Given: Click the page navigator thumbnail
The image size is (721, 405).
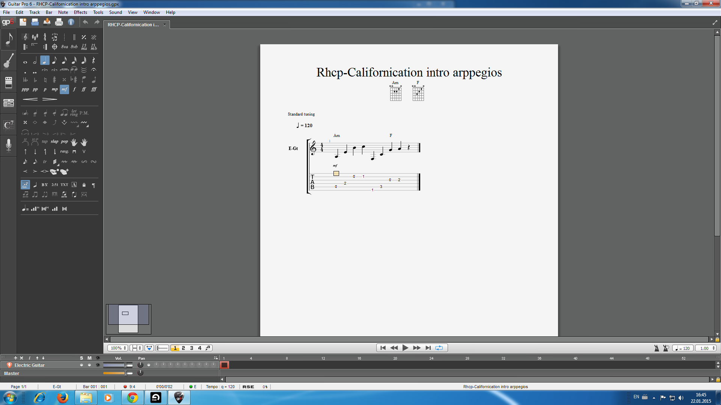Looking at the screenshot, I should pyautogui.click(x=128, y=319).
